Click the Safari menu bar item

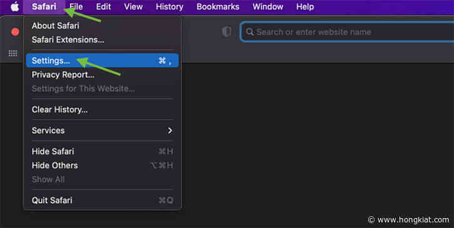tap(44, 7)
